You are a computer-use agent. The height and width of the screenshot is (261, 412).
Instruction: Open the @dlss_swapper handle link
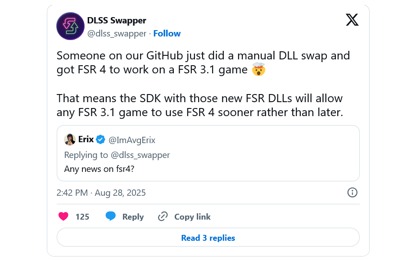117,34
